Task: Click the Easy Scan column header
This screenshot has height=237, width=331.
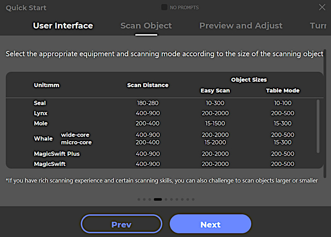Action: 215,90
